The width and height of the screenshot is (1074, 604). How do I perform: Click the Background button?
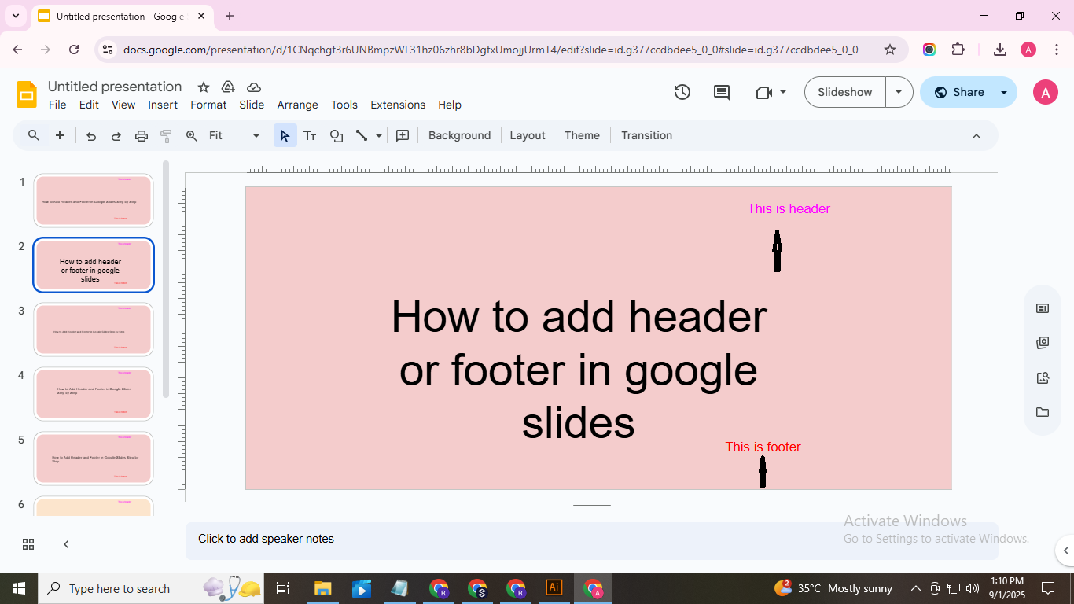(459, 136)
